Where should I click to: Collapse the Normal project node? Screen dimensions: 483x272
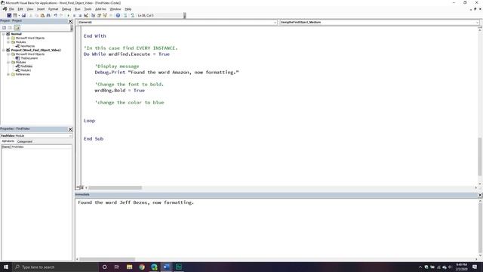tap(4, 34)
